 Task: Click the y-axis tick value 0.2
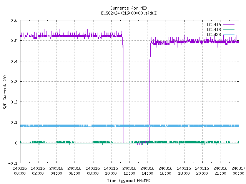(x=14, y=102)
